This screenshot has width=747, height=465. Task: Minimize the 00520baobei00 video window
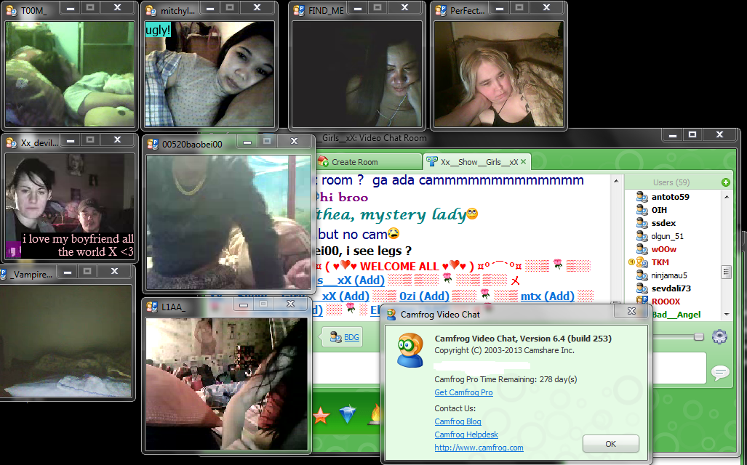(247, 142)
